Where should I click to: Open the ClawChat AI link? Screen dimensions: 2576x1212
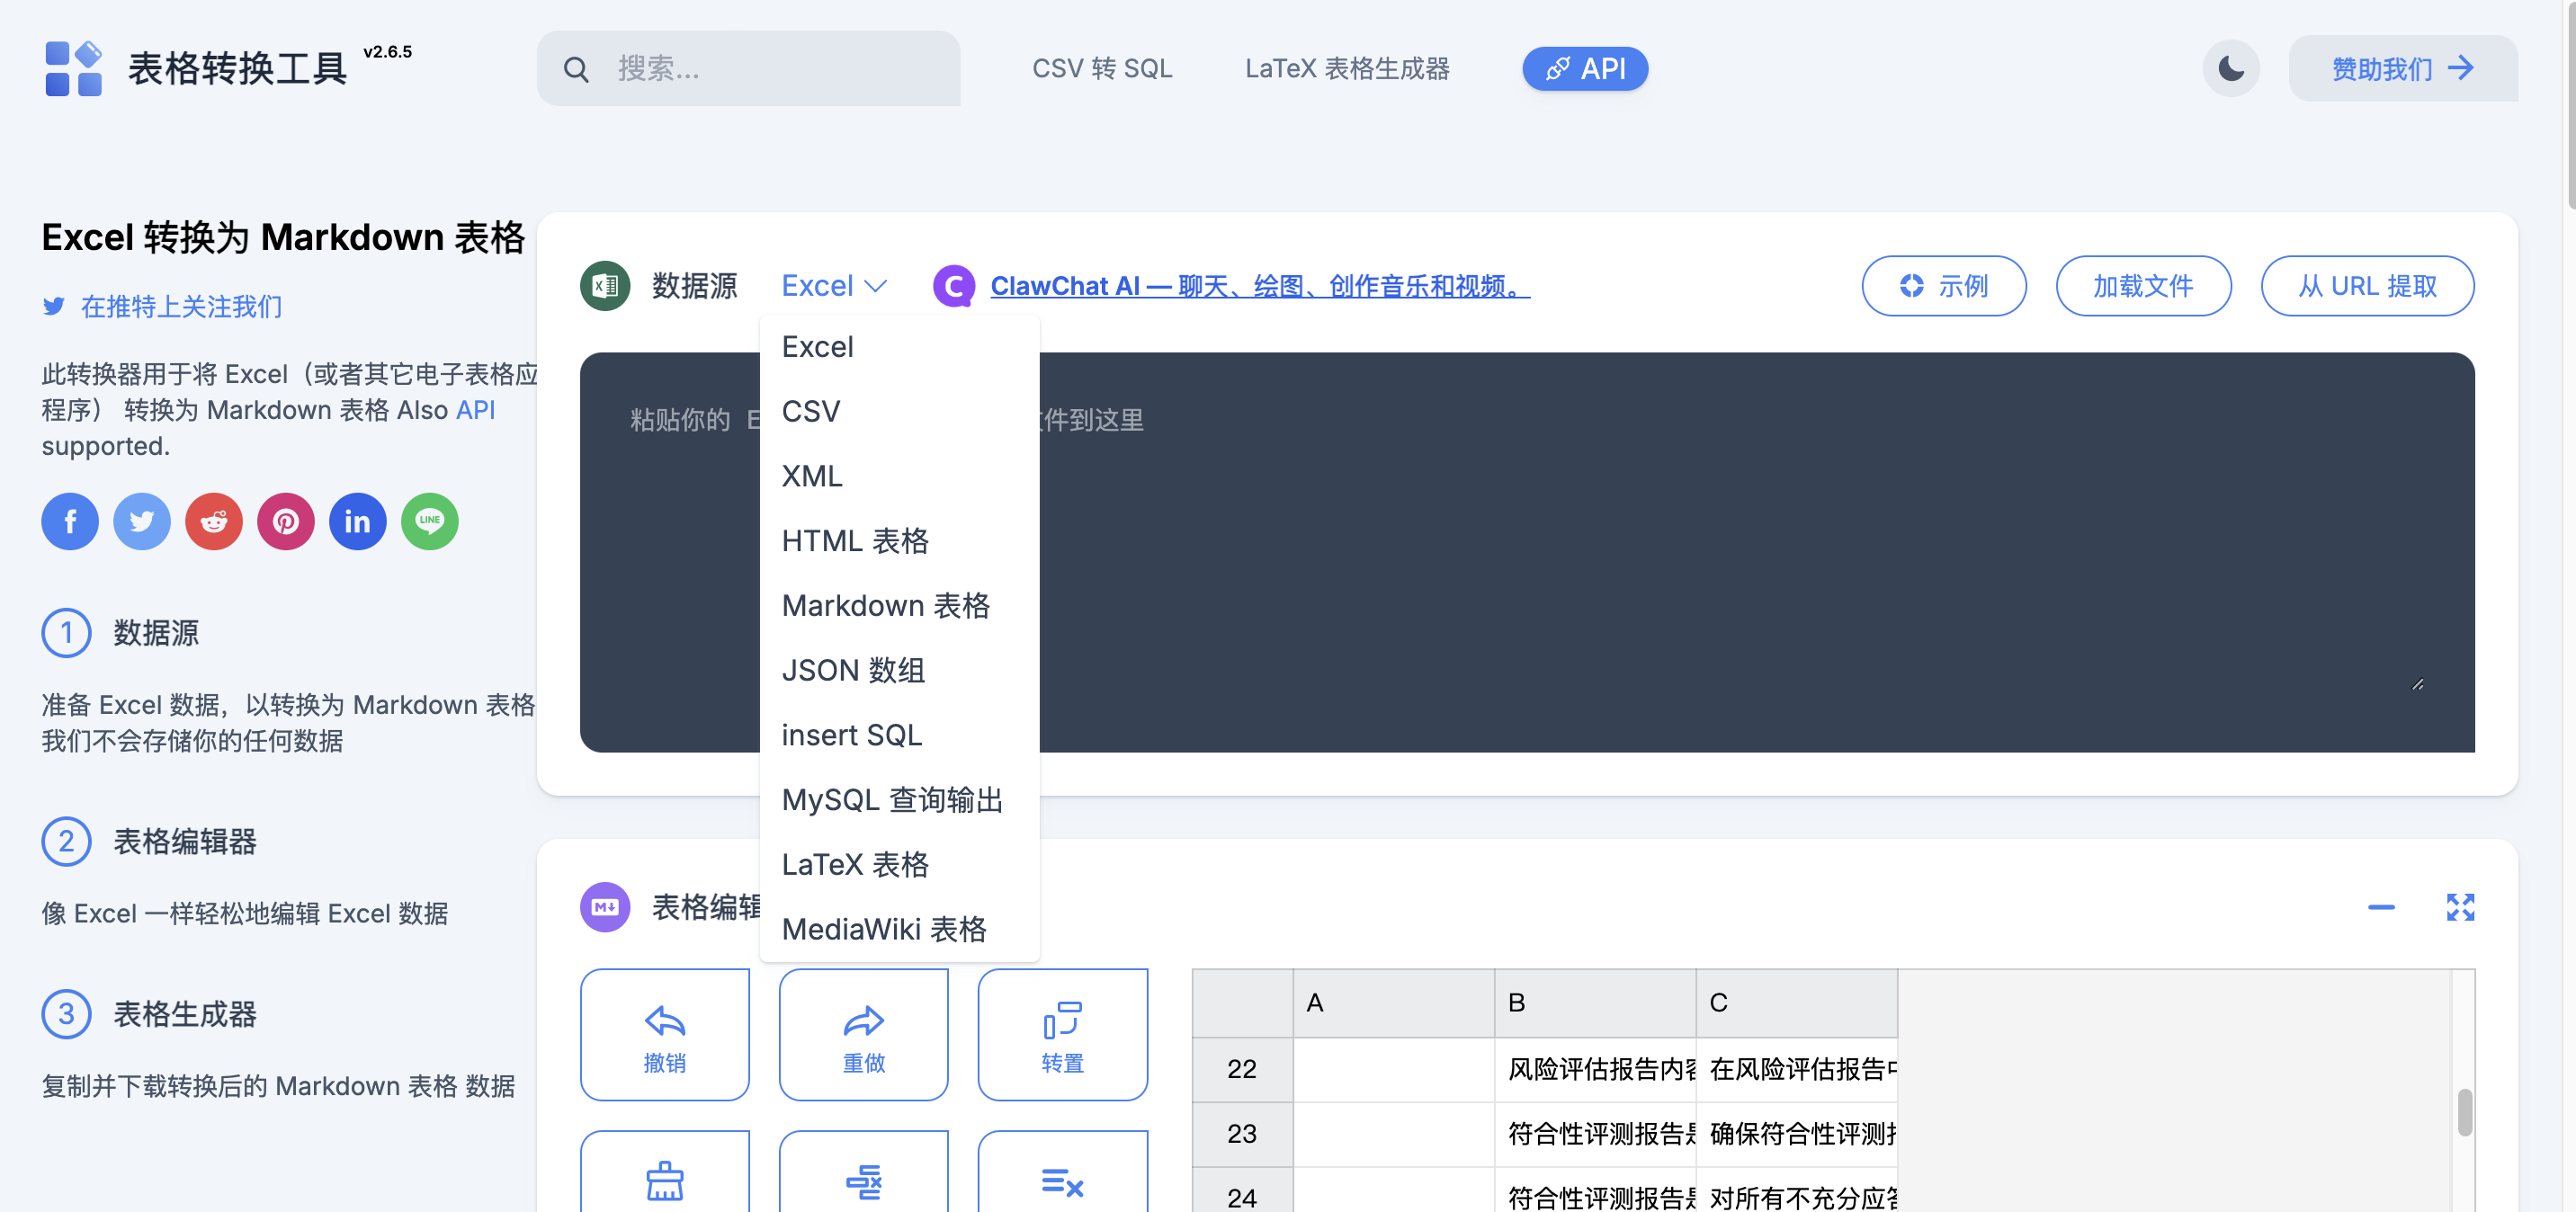coord(1259,286)
